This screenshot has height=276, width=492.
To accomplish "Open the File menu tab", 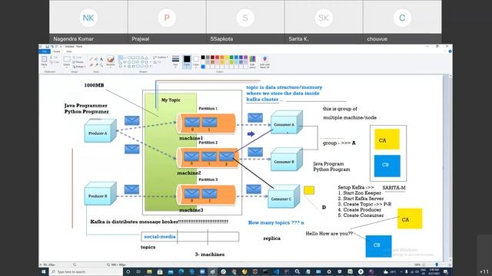I will click(x=45, y=51).
